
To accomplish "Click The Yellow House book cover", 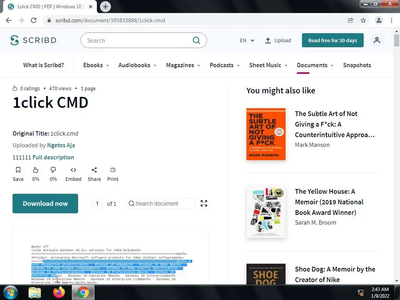I will [x=266, y=212].
